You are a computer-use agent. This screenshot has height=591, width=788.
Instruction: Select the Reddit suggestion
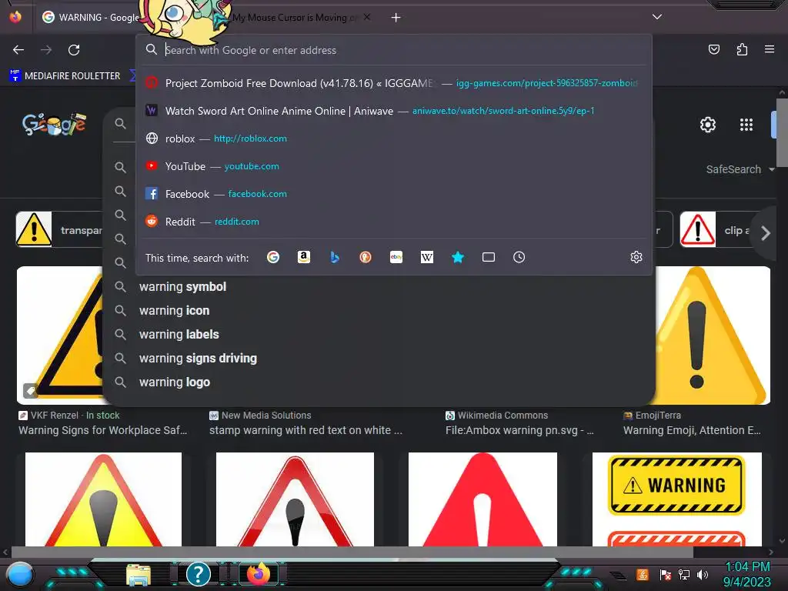click(394, 221)
